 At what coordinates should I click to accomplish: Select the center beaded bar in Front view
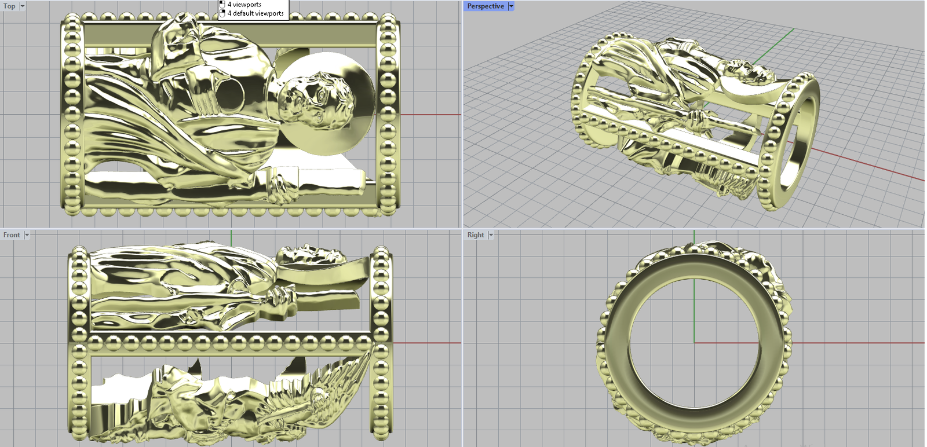pos(232,343)
